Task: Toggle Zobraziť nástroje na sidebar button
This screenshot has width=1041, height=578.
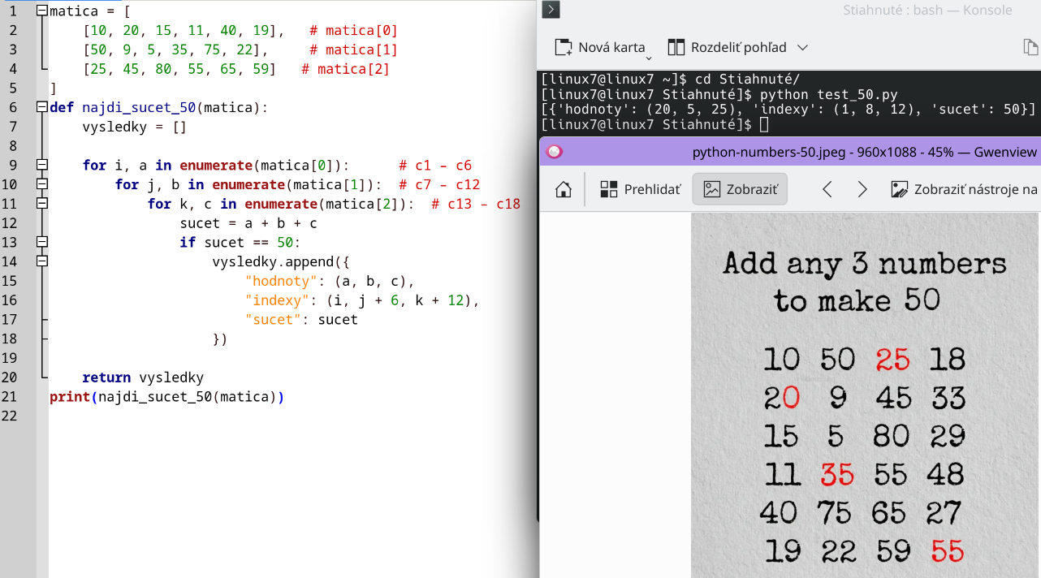Action: [x=964, y=190]
